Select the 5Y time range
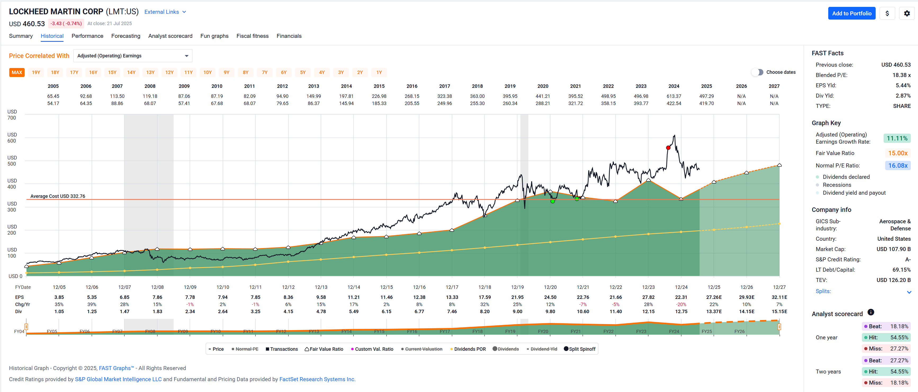Screen dimensions: 918x392 (303, 72)
